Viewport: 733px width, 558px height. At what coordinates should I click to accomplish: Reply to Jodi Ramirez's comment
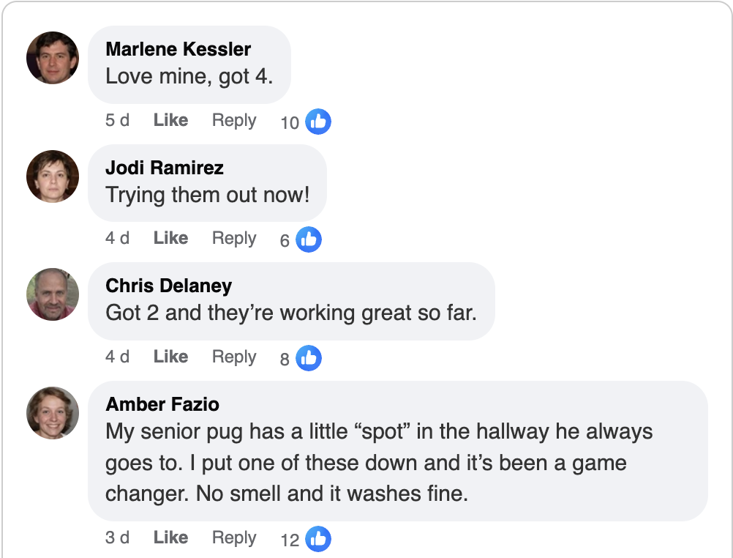click(233, 238)
